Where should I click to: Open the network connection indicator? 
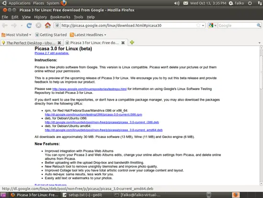coord(260,3)
